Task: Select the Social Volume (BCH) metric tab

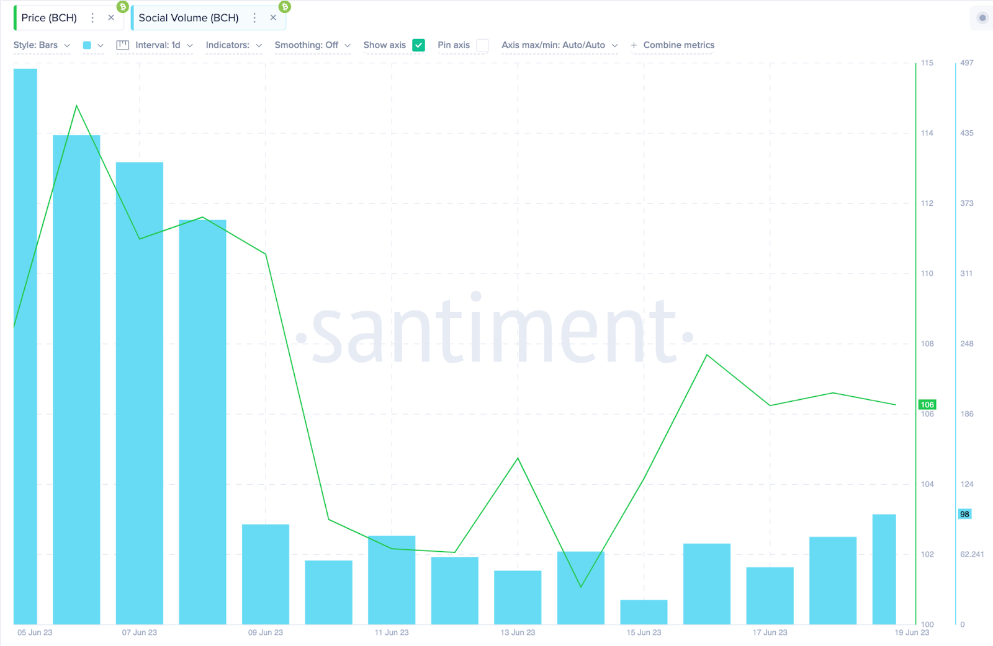Action: (189, 18)
